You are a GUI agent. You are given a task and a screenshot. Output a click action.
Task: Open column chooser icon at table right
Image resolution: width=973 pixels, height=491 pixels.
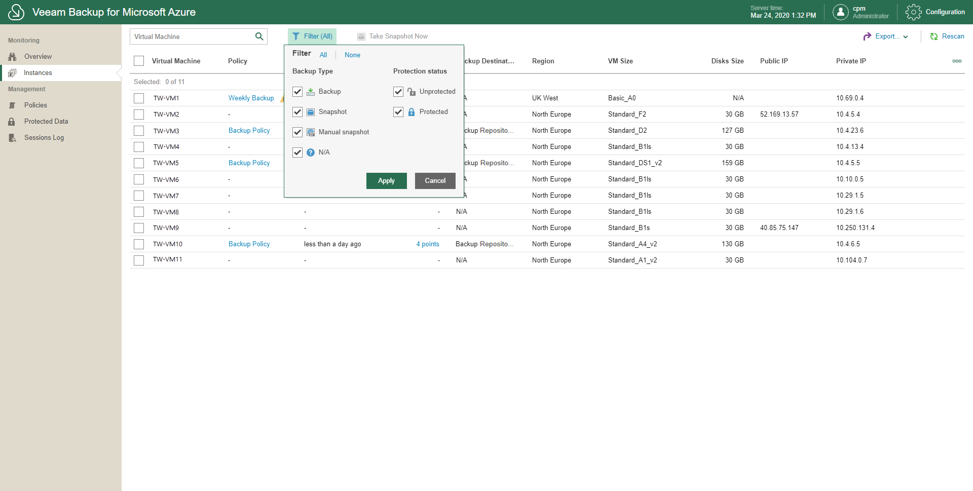(957, 61)
